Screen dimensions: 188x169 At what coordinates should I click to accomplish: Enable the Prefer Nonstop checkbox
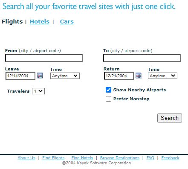click(x=108, y=99)
